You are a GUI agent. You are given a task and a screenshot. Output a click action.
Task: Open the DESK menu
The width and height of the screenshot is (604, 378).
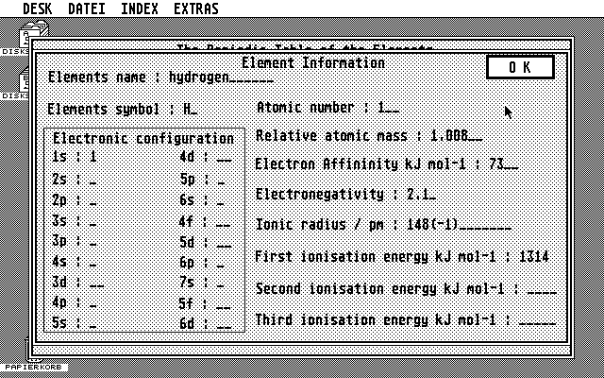(38, 9)
